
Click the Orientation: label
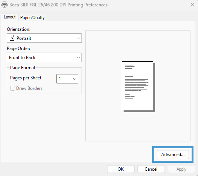pos(18,29)
